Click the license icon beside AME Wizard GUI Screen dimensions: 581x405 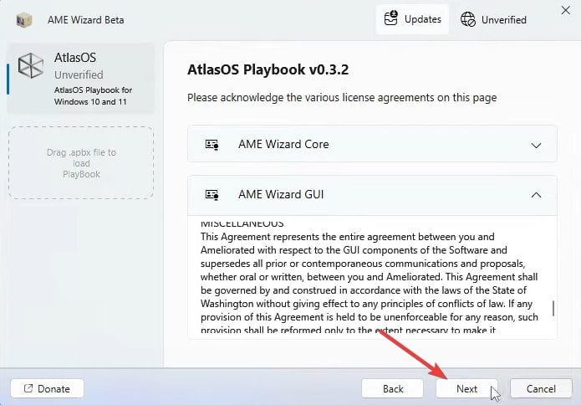click(x=212, y=195)
